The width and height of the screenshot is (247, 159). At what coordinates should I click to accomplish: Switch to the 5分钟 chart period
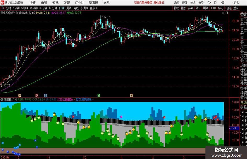coord(24,8)
